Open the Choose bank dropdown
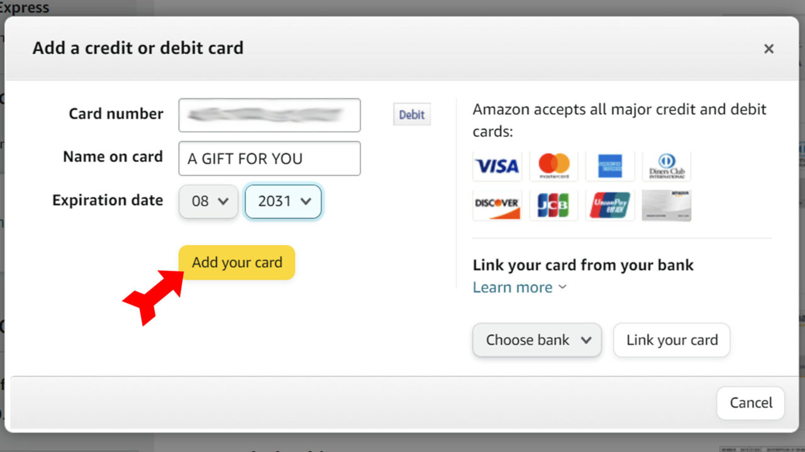The image size is (805, 452). point(536,340)
